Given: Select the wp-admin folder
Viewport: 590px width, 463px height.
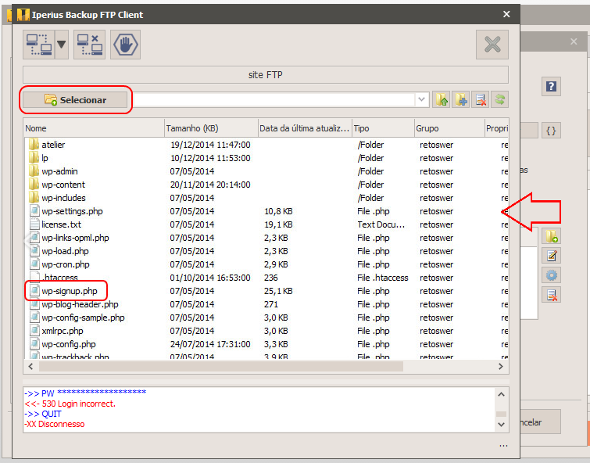Looking at the screenshot, I should (x=59, y=171).
